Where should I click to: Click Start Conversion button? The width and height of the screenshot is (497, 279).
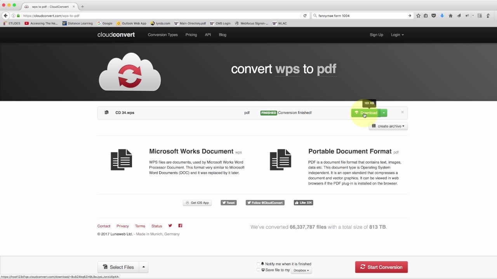pos(381,267)
